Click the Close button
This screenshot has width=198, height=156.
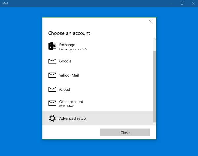125,133
